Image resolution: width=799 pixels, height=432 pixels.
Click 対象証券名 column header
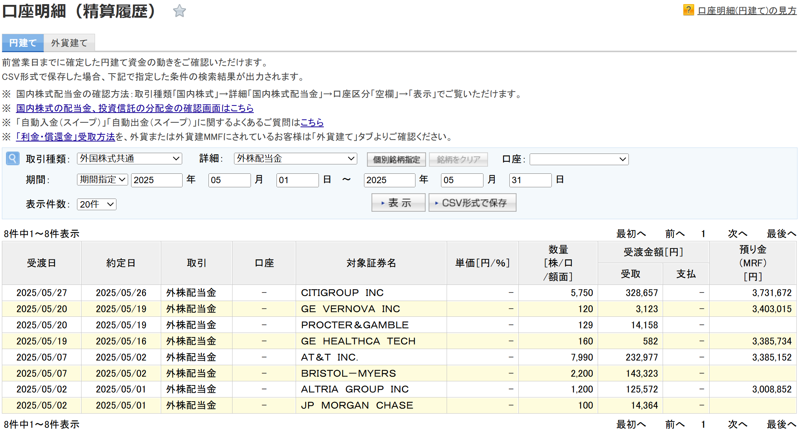click(x=371, y=263)
